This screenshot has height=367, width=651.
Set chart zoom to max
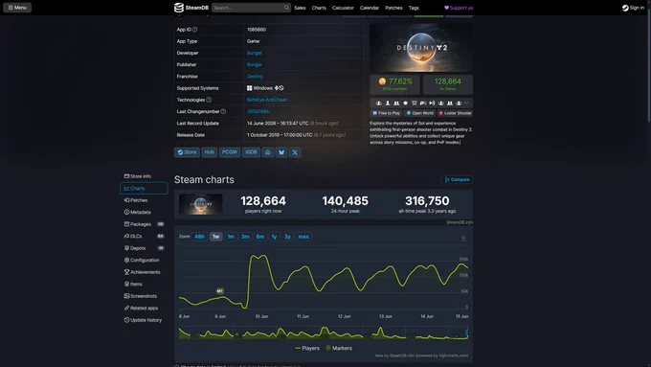[303, 237]
